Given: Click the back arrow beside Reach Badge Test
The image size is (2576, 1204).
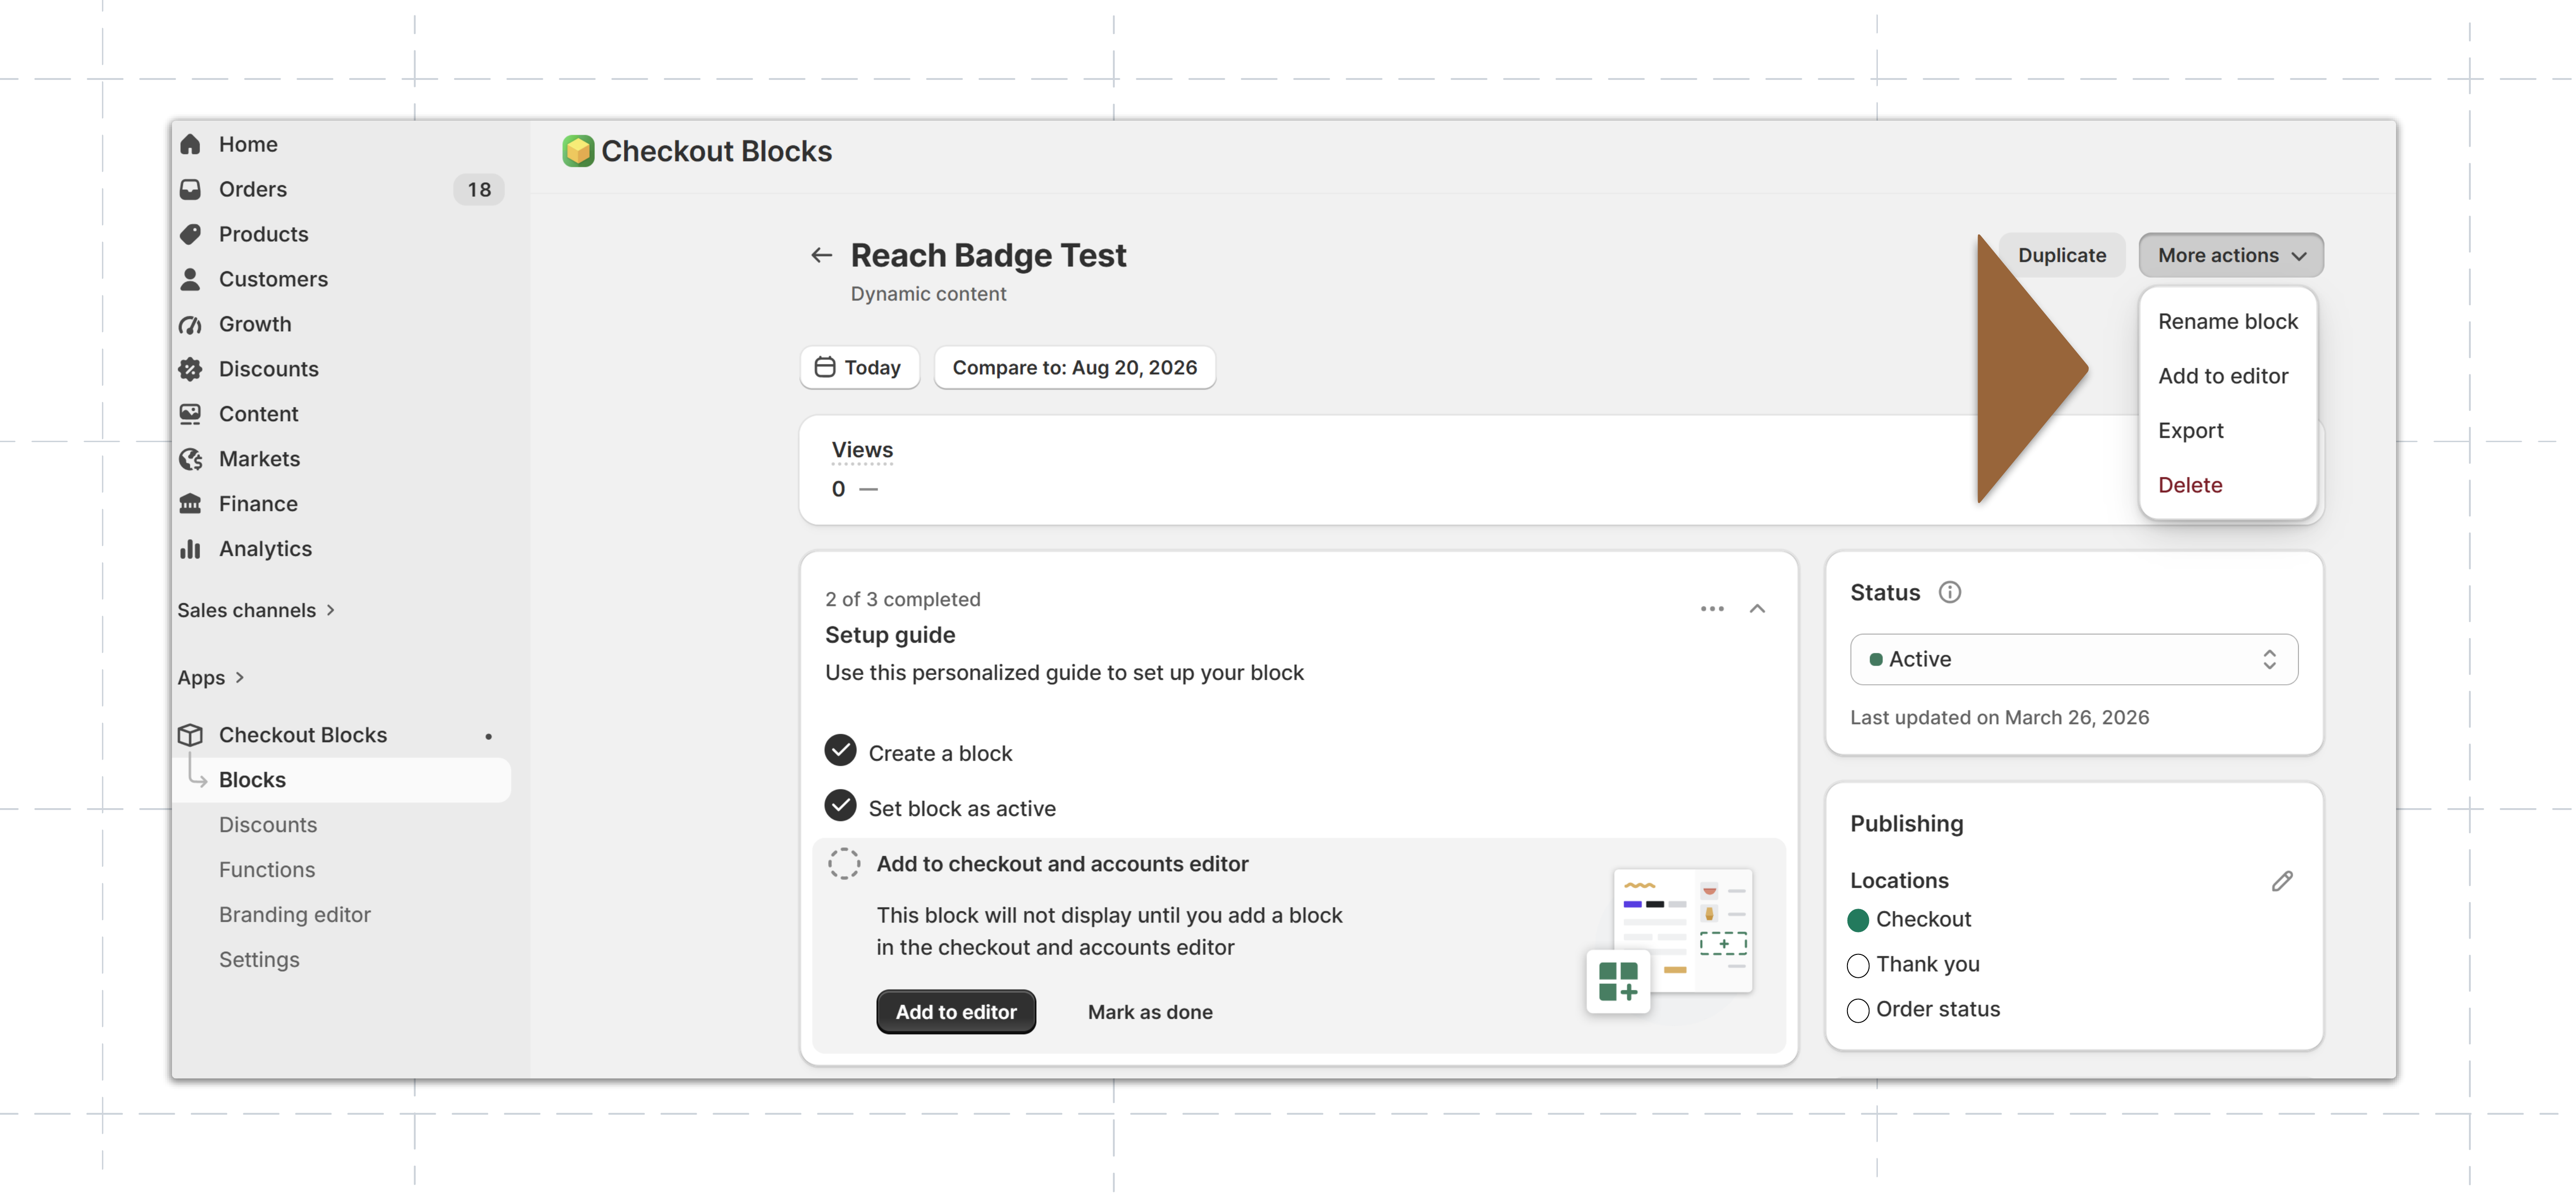Looking at the screenshot, I should (x=821, y=256).
